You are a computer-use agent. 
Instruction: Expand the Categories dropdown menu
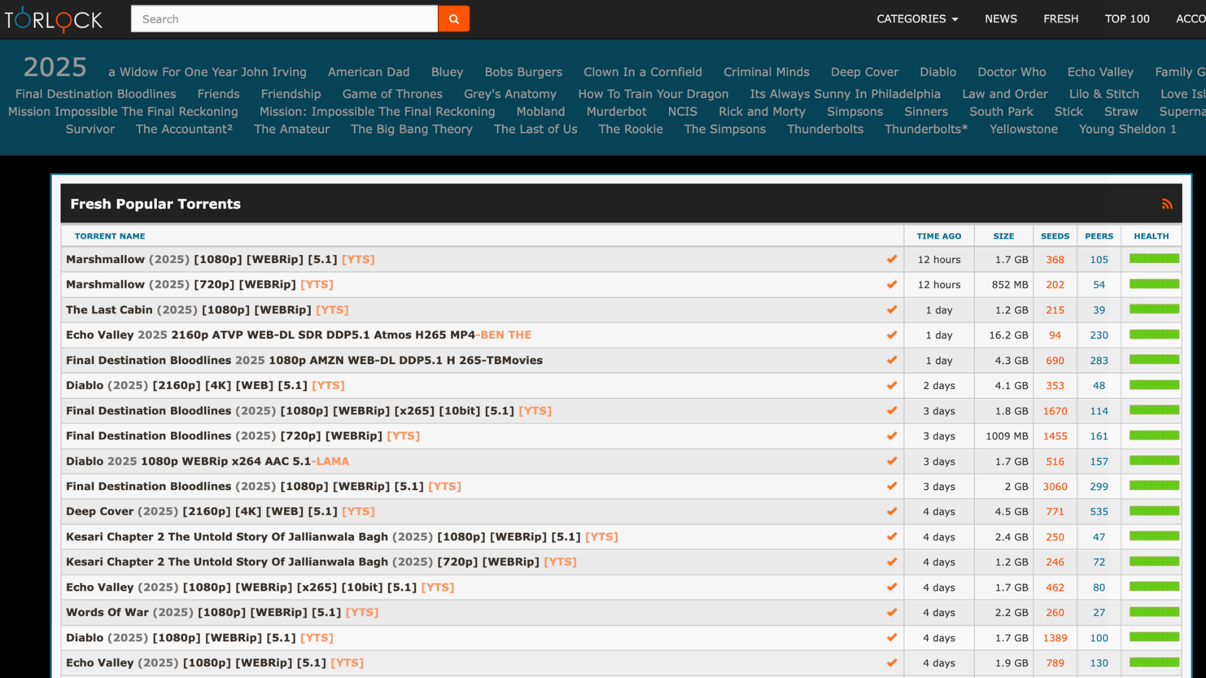[x=917, y=19]
